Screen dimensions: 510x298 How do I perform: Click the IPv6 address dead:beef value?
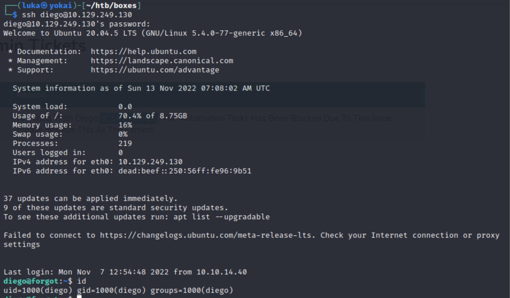tap(185, 171)
